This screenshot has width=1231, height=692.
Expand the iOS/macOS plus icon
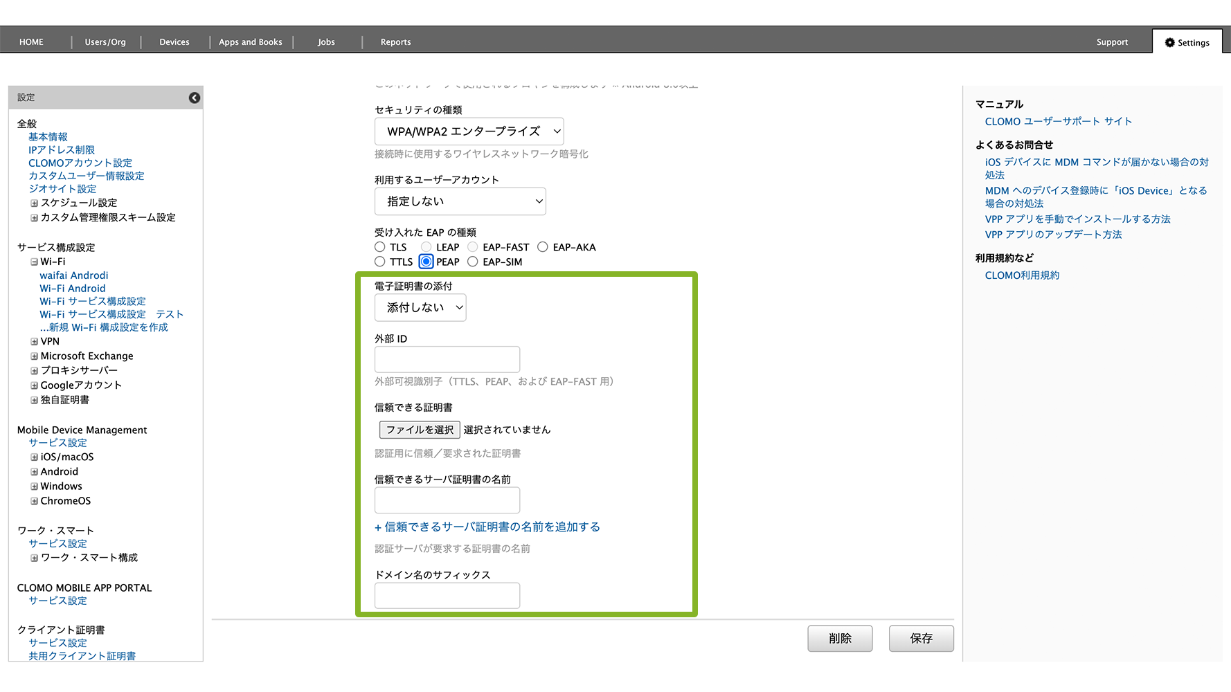coord(34,457)
